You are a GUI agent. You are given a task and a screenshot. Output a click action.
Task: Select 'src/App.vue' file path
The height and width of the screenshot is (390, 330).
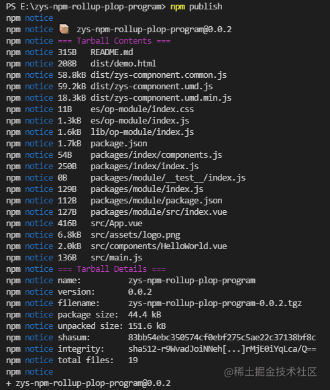(x=117, y=224)
